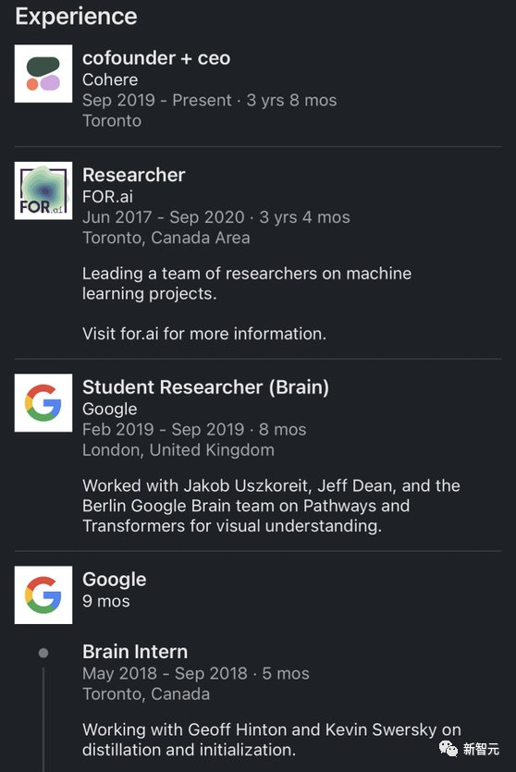Tap the WeChat icon in the watermark
516x772 pixels.
coord(448,748)
